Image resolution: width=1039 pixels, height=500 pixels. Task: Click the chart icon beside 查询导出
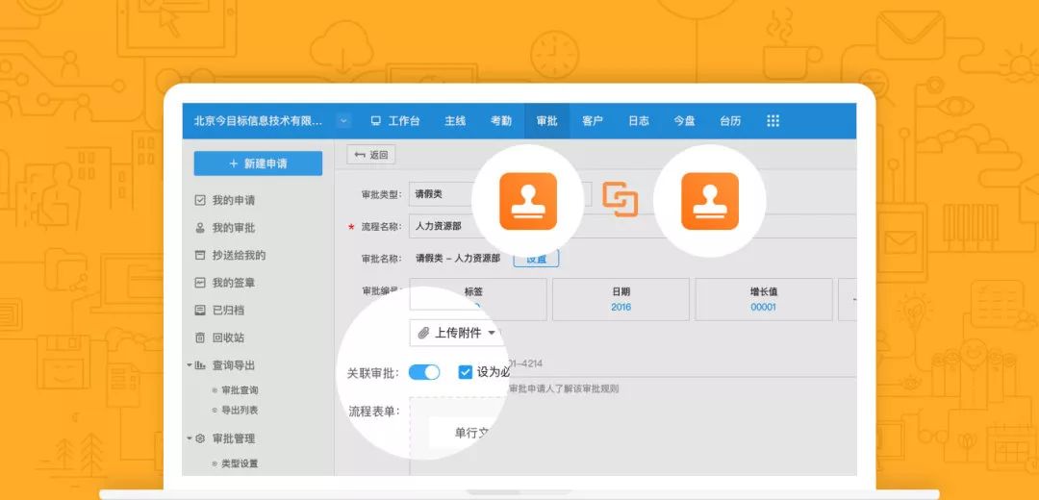[200, 365]
